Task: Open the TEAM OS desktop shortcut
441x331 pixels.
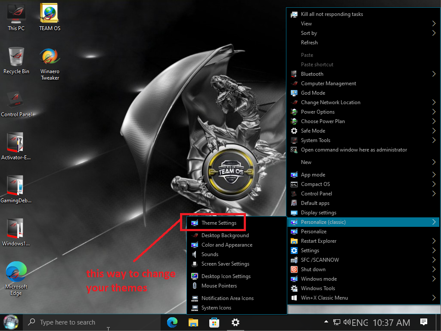Action: 50,17
